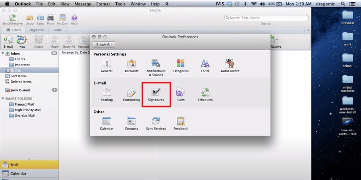The width and height of the screenshot is (361, 180).
Task: Switch to the Organize ribbon tab
Action: point(37,30)
